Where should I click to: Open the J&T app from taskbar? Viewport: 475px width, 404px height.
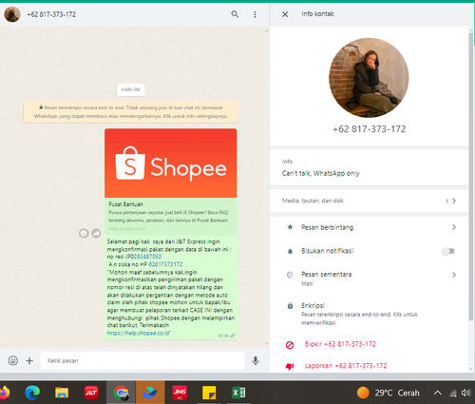coord(91,393)
